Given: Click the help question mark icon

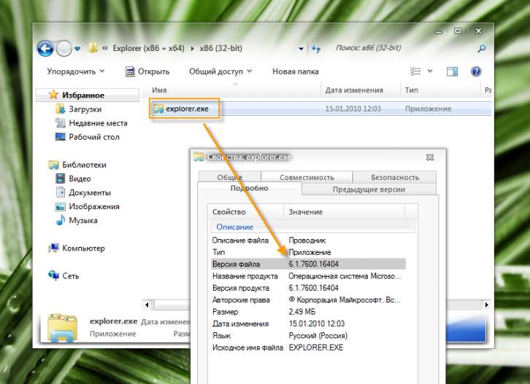Looking at the screenshot, I should (476, 71).
